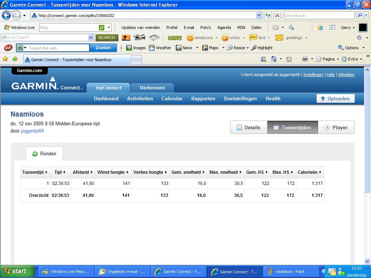Click the browser Back arrow button

(x=7, y=16)
